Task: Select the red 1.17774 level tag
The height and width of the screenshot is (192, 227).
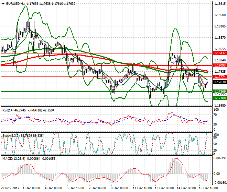Action: (x=219, y=77)
